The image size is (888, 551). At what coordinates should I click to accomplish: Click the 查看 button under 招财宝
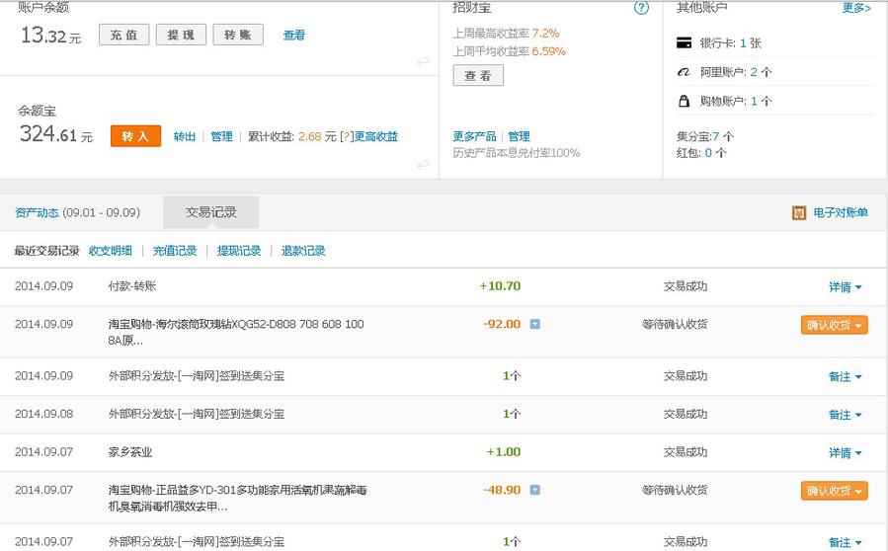[478, 75]
